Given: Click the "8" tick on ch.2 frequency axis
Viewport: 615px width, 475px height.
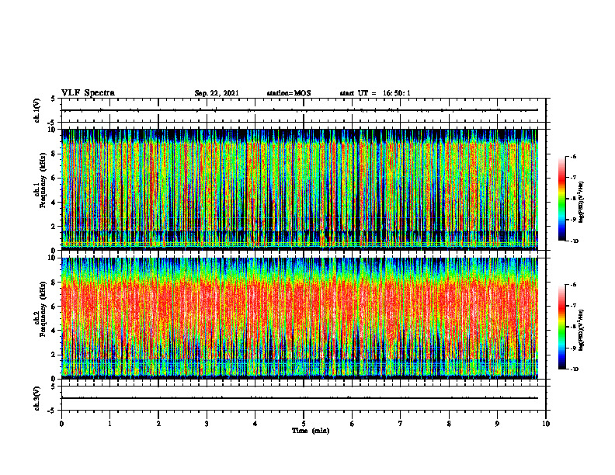Looking at the screenshot, I should [x=54, y=283].
